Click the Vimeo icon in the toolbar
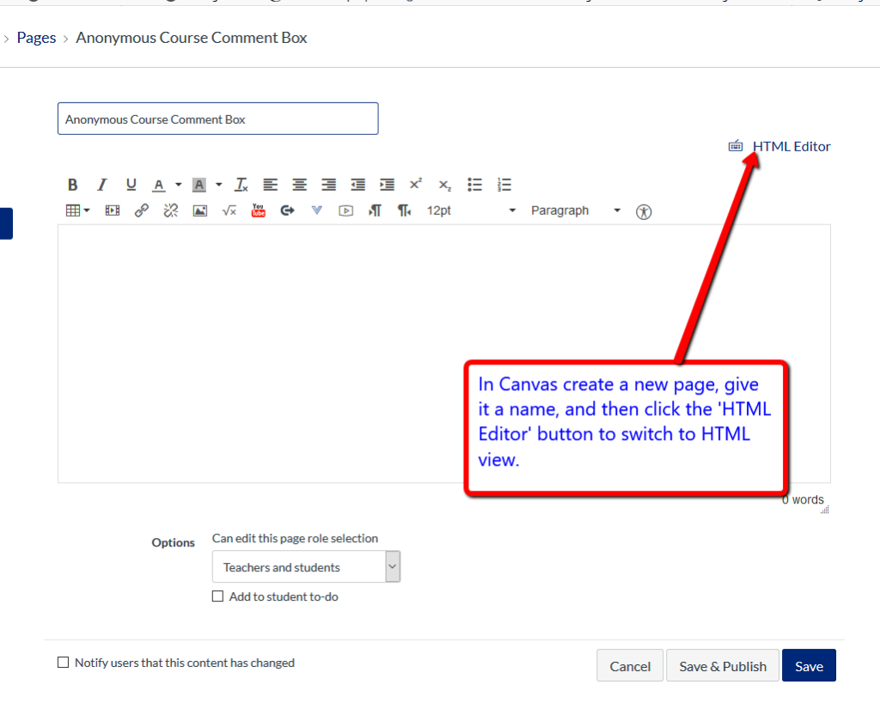Image resolution: width=880 pixels, height=709 pixels. tap(316, 210)
